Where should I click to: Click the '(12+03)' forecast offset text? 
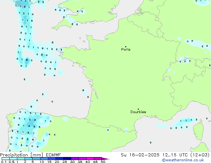coord(200,155)
